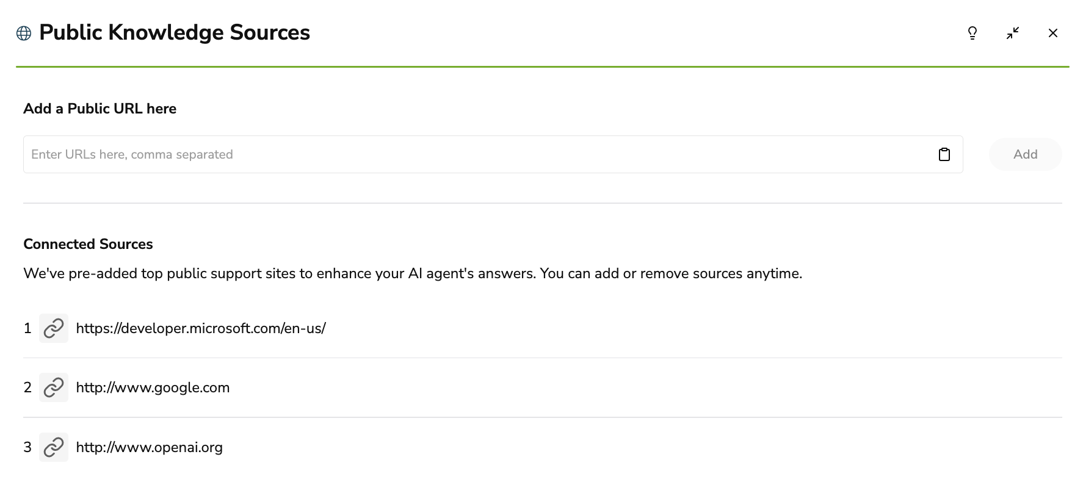The height and width of the screenshot is (482, 1083).
Task: Click the Add a Public URL here label
Action: pos(100,109)
